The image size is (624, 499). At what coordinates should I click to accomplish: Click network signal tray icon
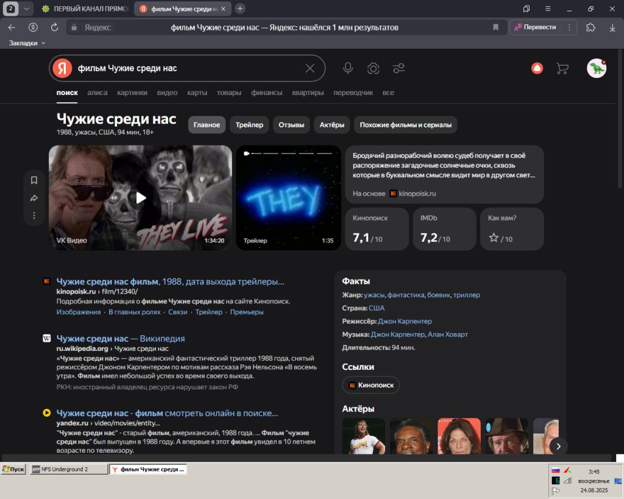click(x=567, y=481)
